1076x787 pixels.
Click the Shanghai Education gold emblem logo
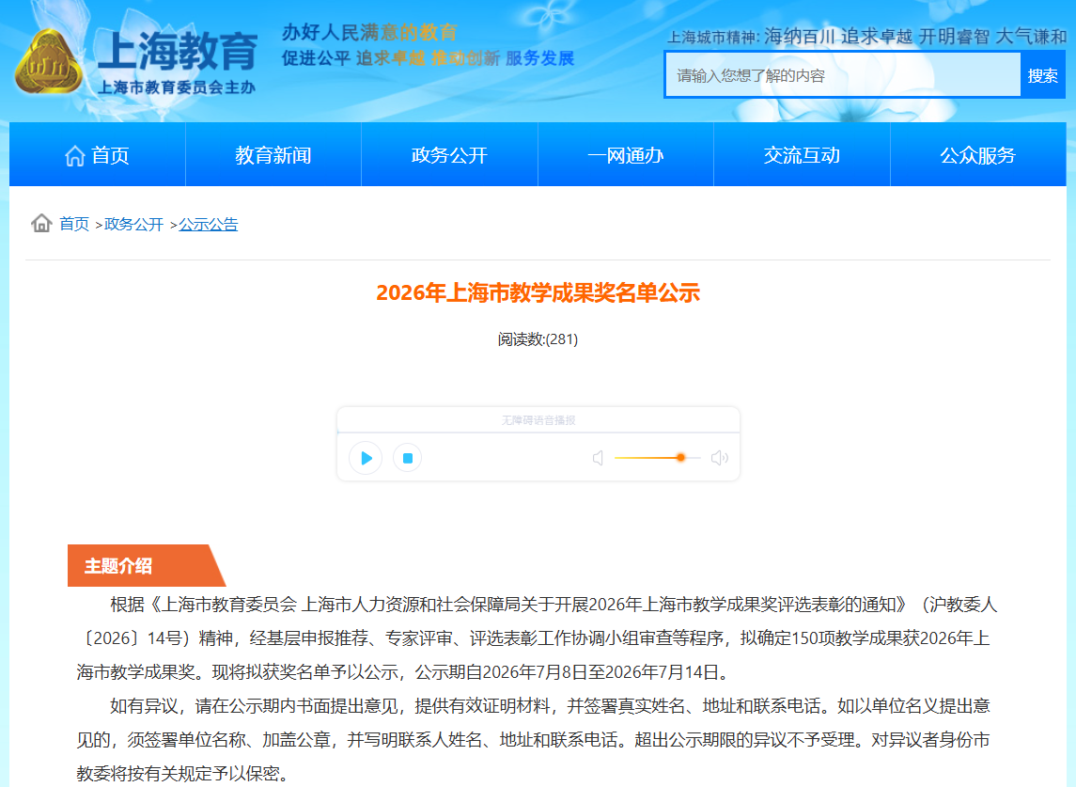49,62
